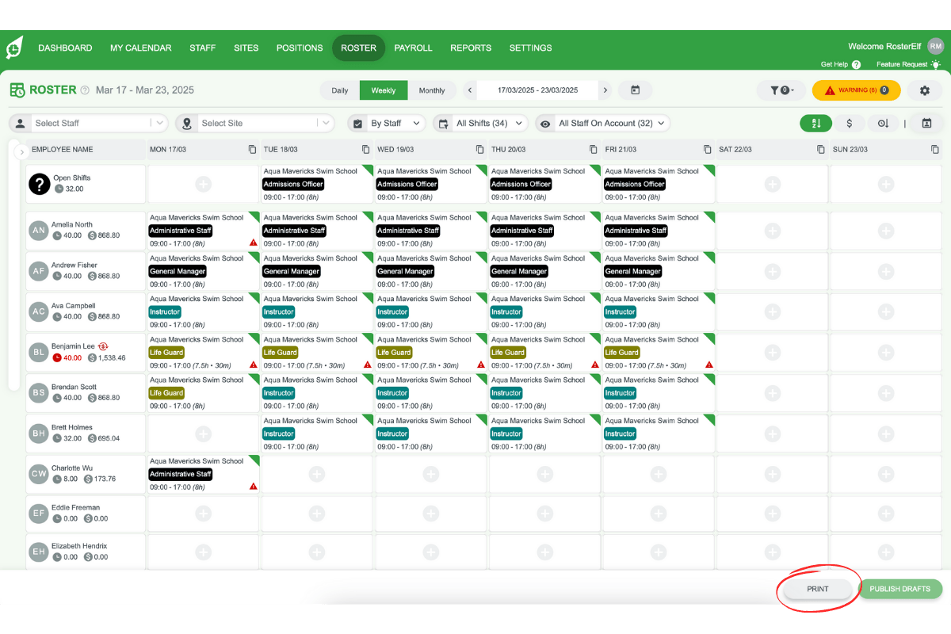This screenshot has width=951, height=634.
Task: Click the PUBLISH DRAFTS button
Action: pyautogui.click(x=901, y=589)
